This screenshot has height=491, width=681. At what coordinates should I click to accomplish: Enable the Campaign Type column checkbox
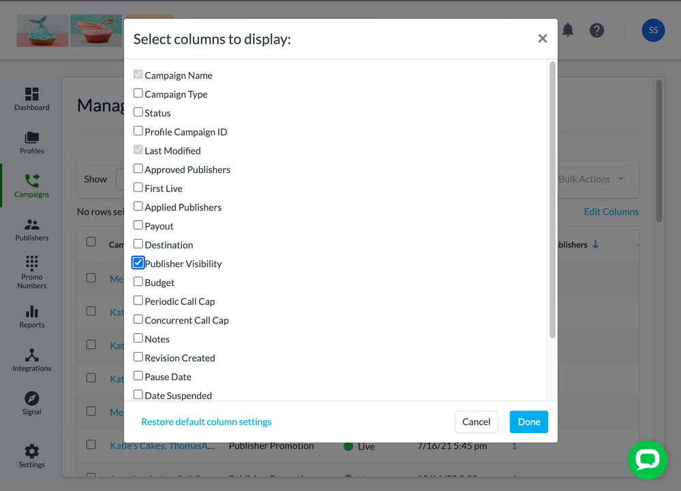point(138,93)
